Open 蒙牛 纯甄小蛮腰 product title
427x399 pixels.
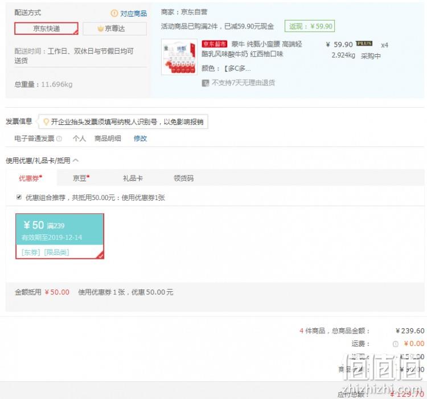pos(252,49)
